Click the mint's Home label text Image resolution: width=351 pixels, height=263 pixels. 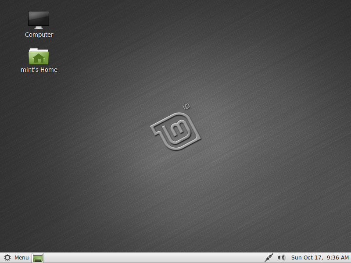tap(39, 69)
